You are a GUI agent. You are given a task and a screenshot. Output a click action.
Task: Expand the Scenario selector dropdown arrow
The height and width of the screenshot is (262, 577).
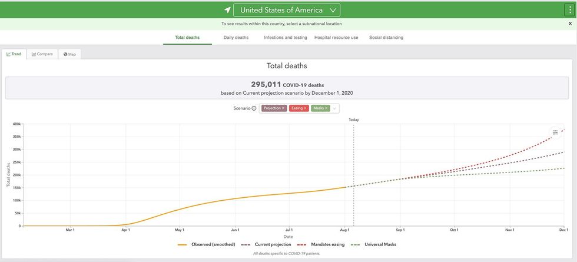[334, 108]
